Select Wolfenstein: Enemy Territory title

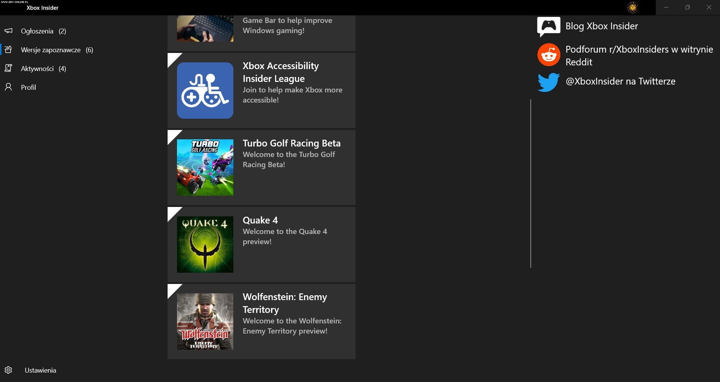pos(285,303)
